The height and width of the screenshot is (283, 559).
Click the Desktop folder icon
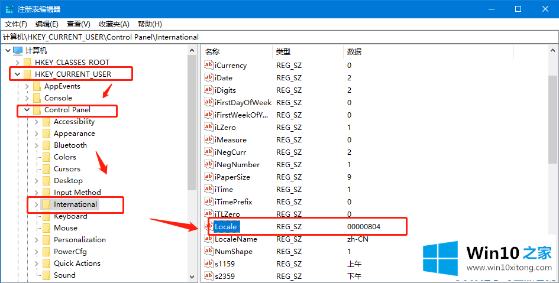46,181
